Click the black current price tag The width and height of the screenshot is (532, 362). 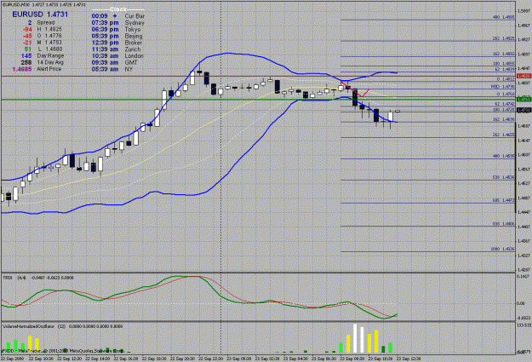(x=523, y=110)
